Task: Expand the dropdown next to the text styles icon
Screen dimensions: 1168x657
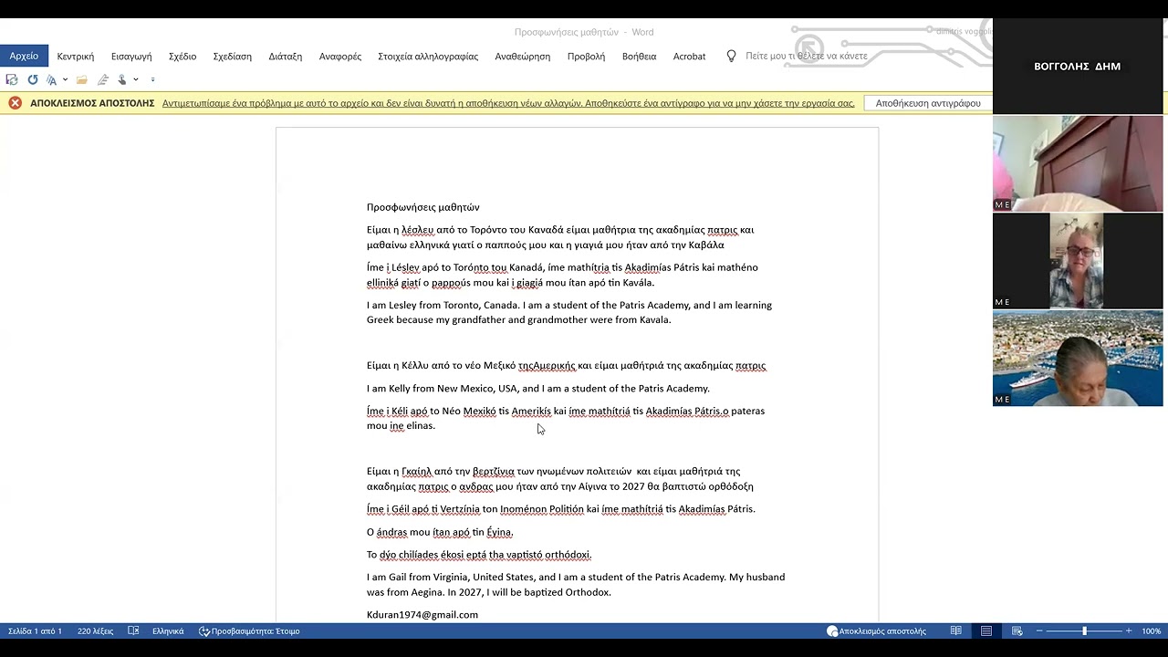Action: 65,80
